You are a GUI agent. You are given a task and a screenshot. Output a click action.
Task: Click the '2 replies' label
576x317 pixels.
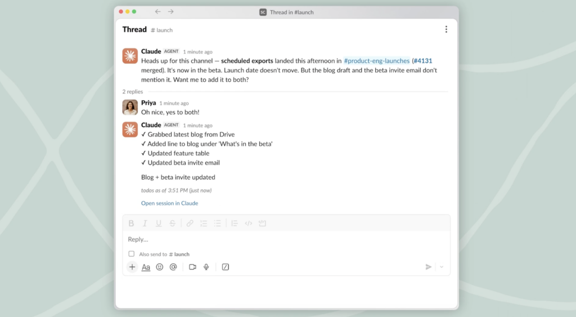[133, 92]
